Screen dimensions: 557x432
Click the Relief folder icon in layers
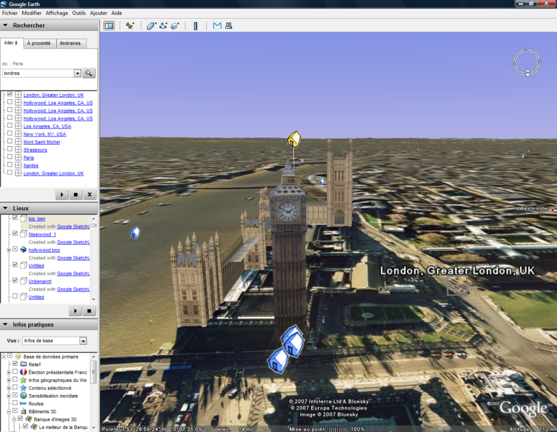point(23,364)
